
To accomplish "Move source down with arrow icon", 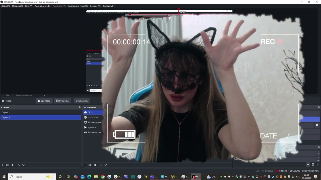I will click(x=106, y=165).
